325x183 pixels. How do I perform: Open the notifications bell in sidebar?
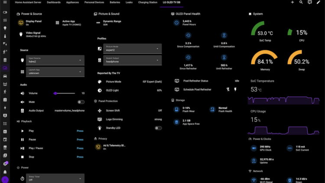tap(5, 172)
